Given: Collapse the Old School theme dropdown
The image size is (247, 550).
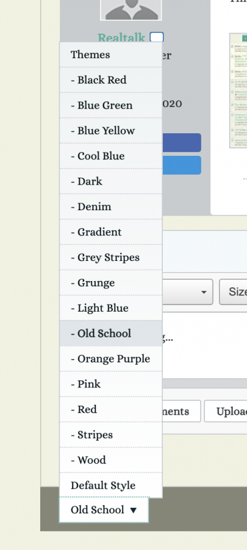Looking at the screenshot, I should click(104, 510).
